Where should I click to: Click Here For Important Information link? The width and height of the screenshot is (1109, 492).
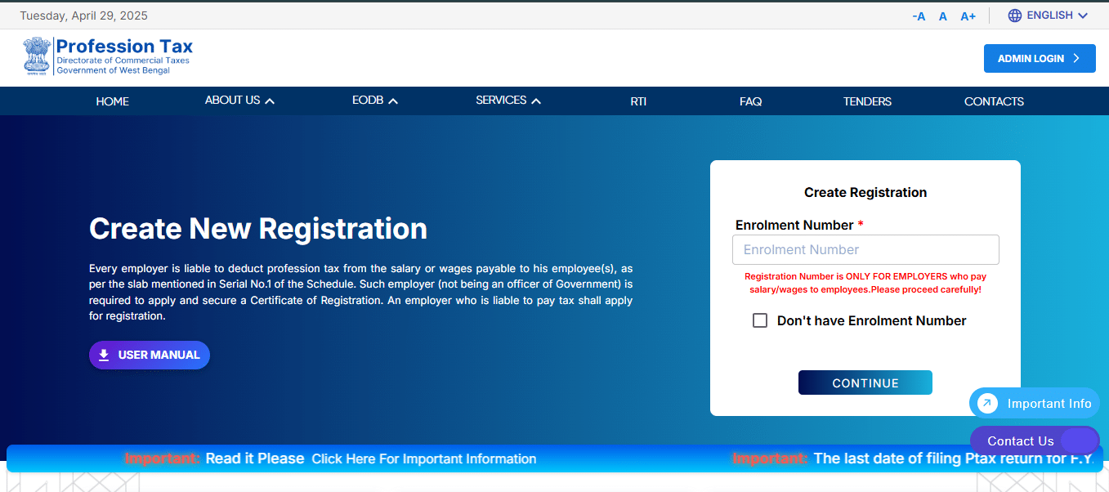[x=423, y=458]
